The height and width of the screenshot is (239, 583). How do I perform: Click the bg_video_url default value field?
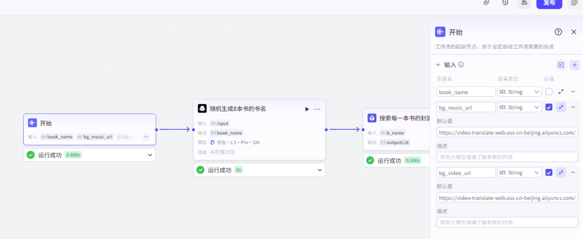pyautogui.click(x=507, y=198)
